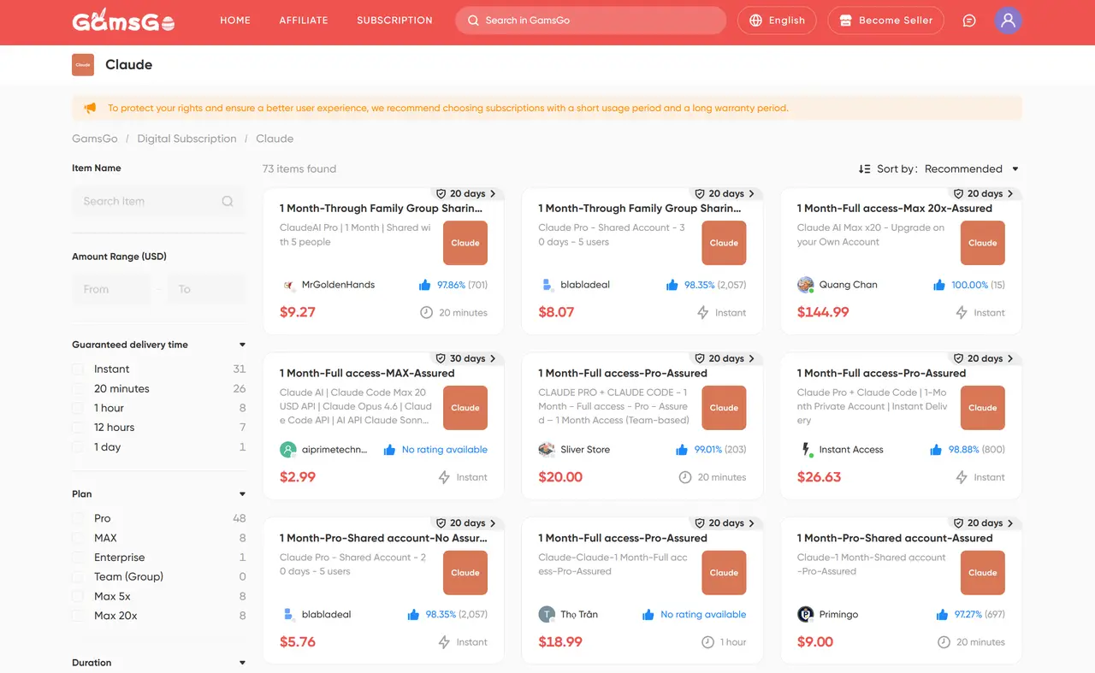Click the Become Seller button
Screen dimensions: 1095x673
coord(885,21)
